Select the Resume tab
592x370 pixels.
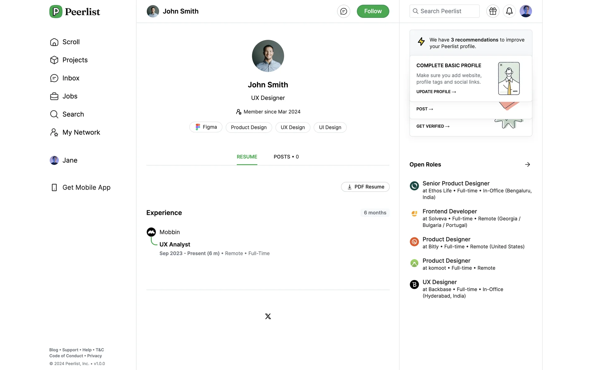tap(247, 157)
